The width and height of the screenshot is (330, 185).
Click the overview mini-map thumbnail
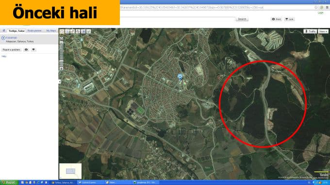tap(70, 171)
